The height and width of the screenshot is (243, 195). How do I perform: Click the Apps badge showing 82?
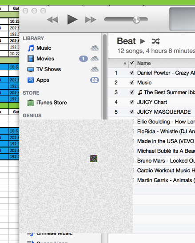[x=95, y=80]
